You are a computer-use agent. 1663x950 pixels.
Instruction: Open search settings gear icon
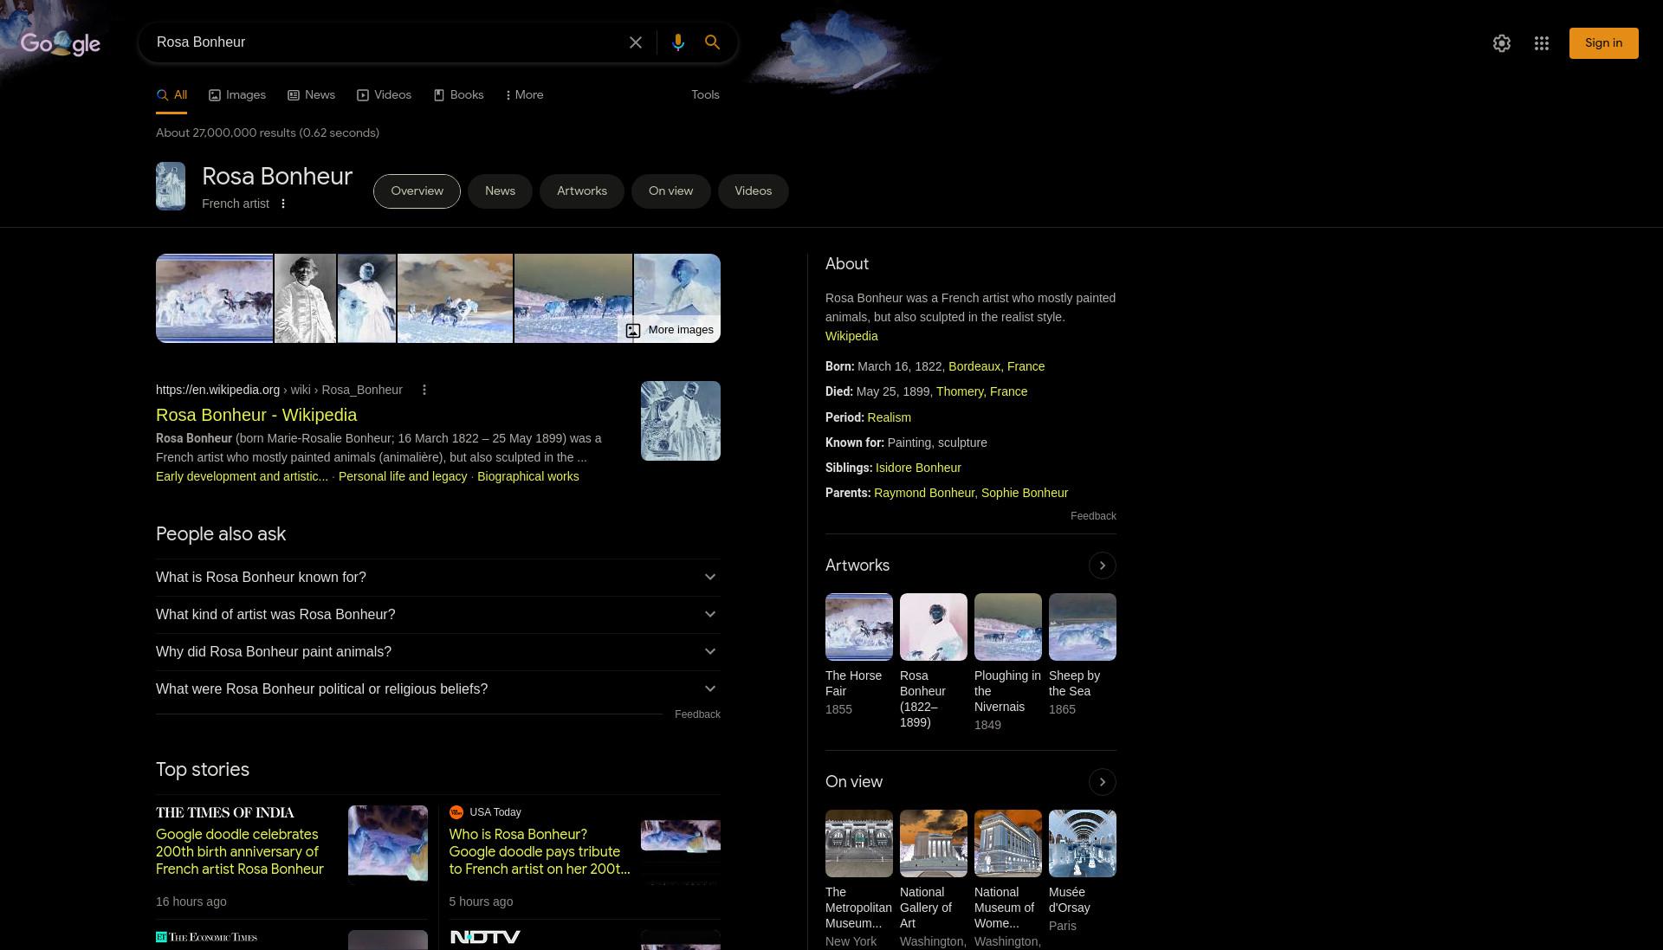tap(1502, 43)
